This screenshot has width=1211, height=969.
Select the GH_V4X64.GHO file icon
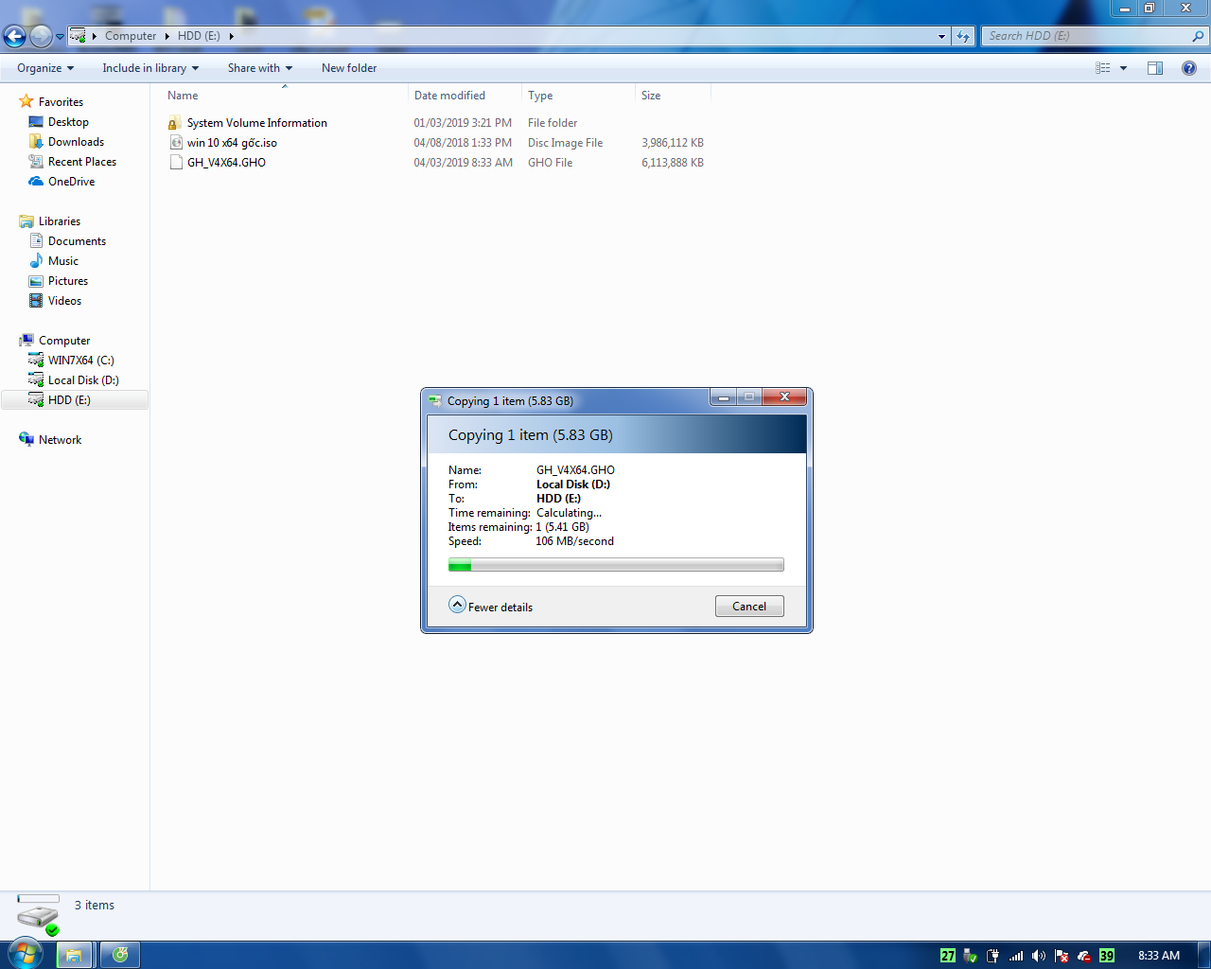tap(175, 163)
